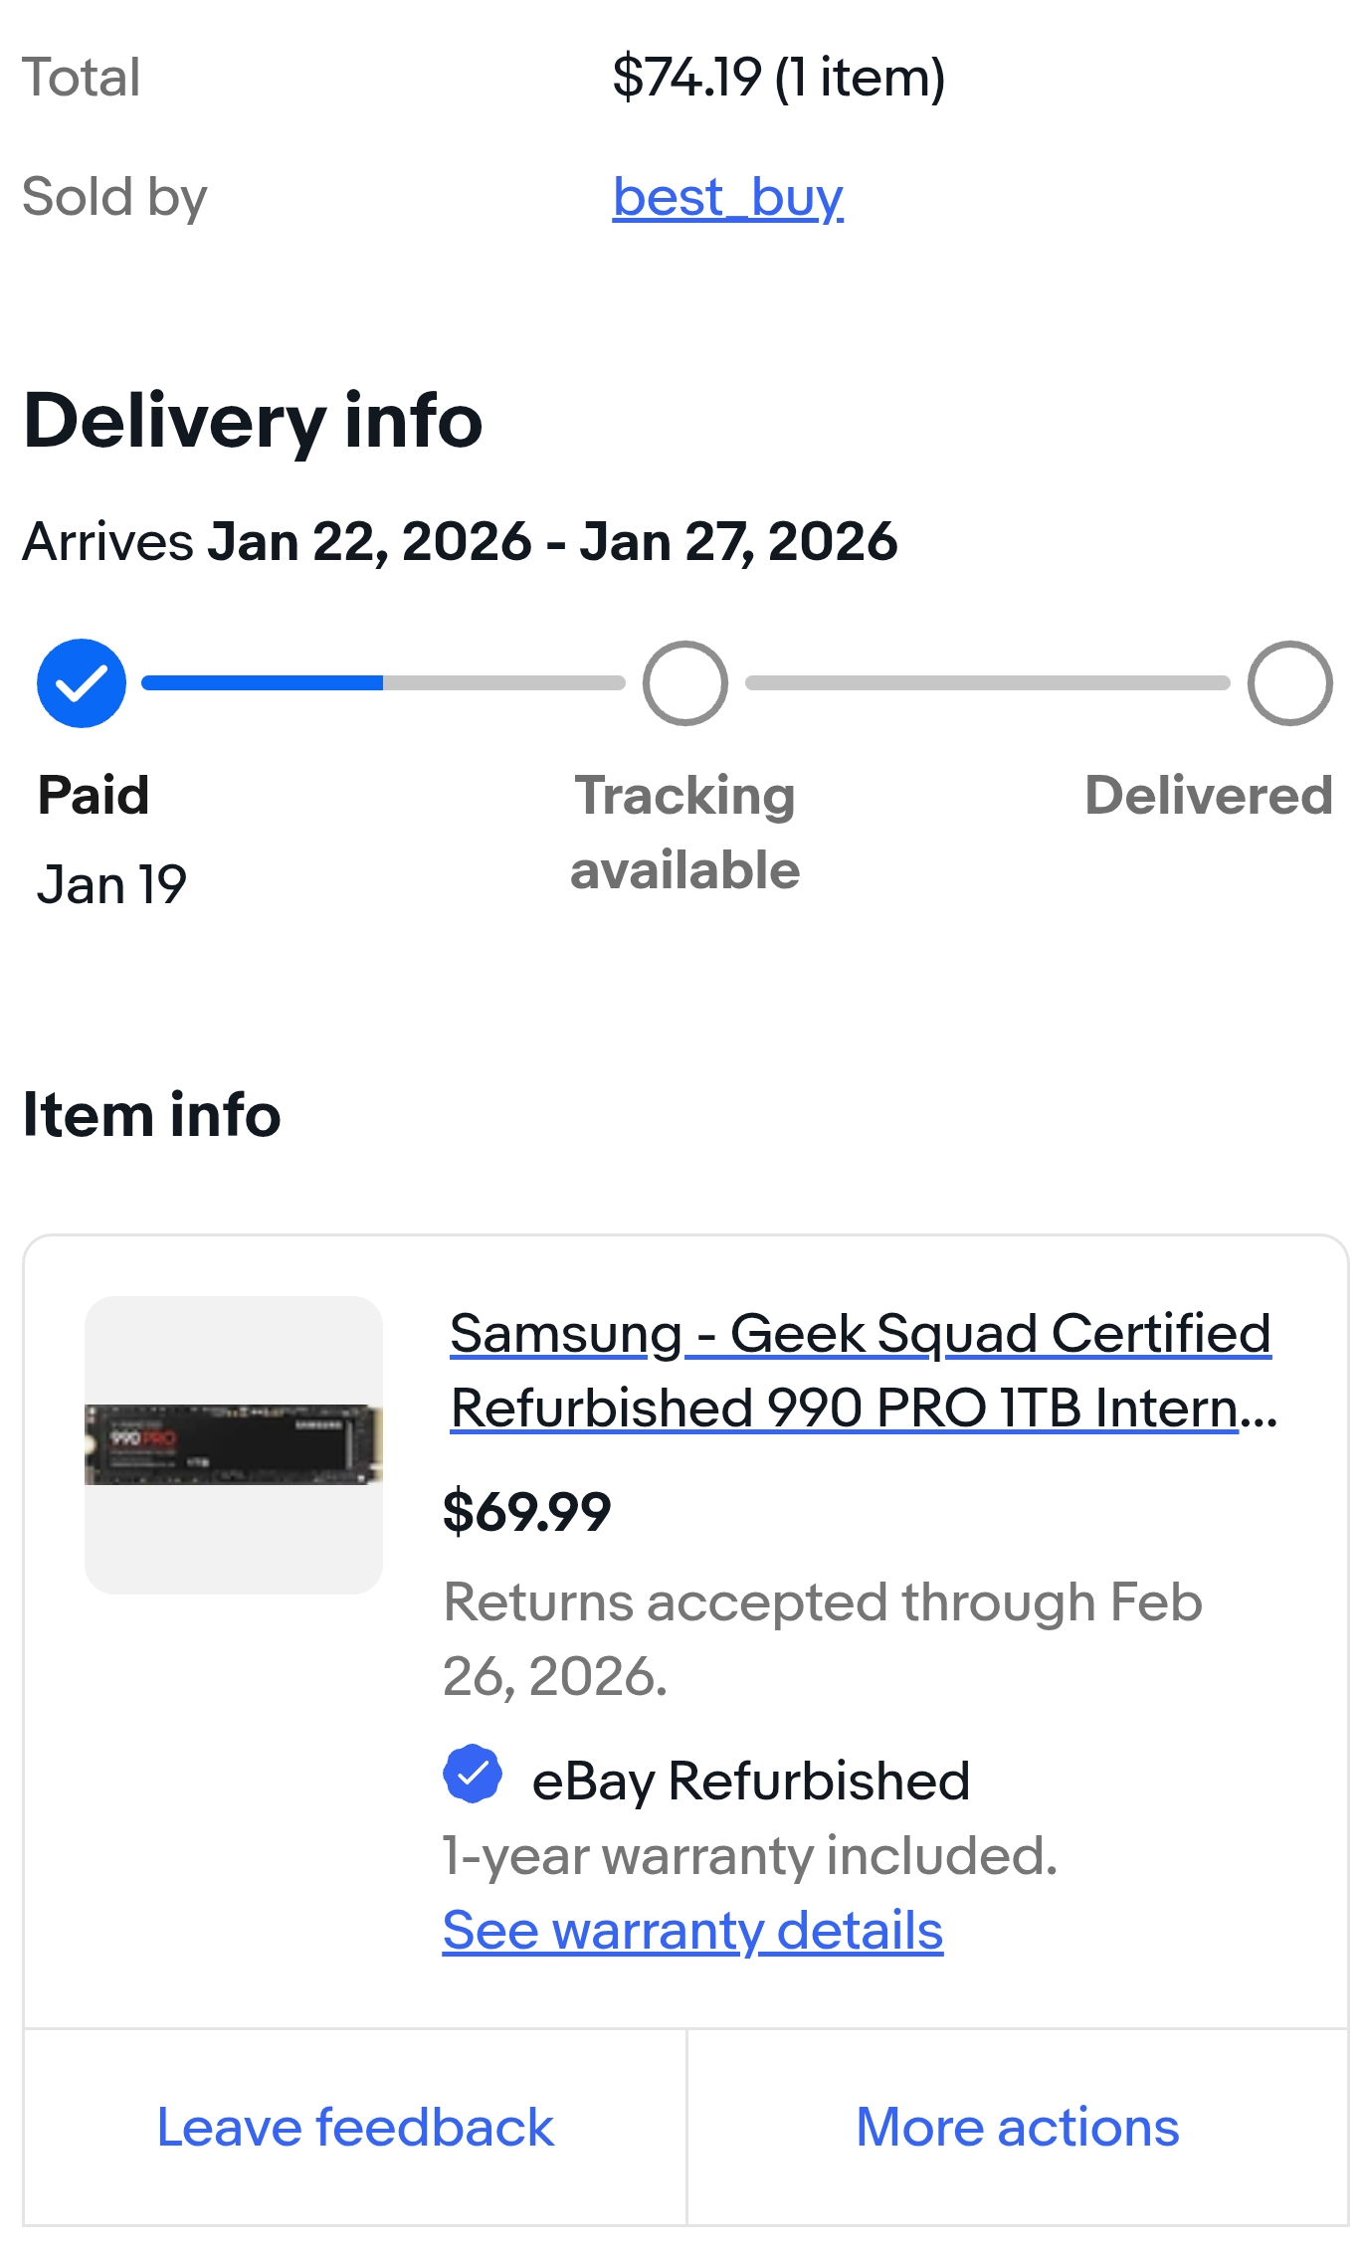Image resolution: width=1362 pixels, height=2252 pixels.
Task: Tap the Samsung 990 PRO product thumbnail
Action: tap(234, 1444)
